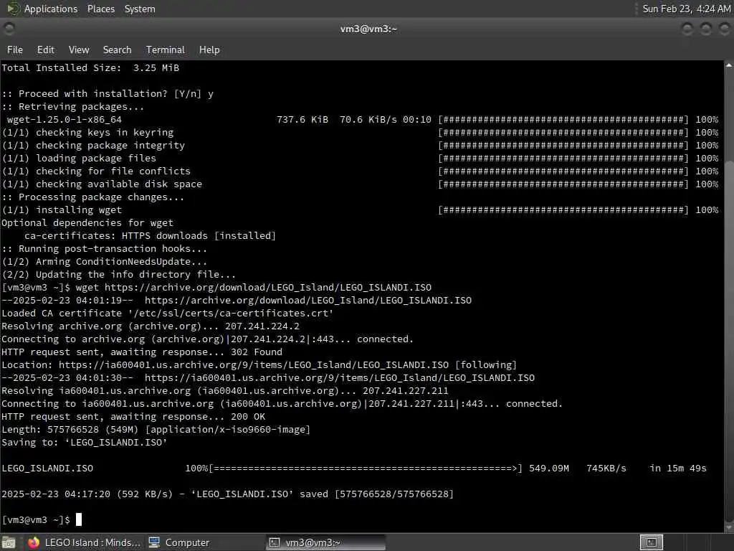Select vm3@vm3:~ terminal taskbar button
Image resolution: width=734 pixels, height=551 pixels.
[x=326, y=542]
